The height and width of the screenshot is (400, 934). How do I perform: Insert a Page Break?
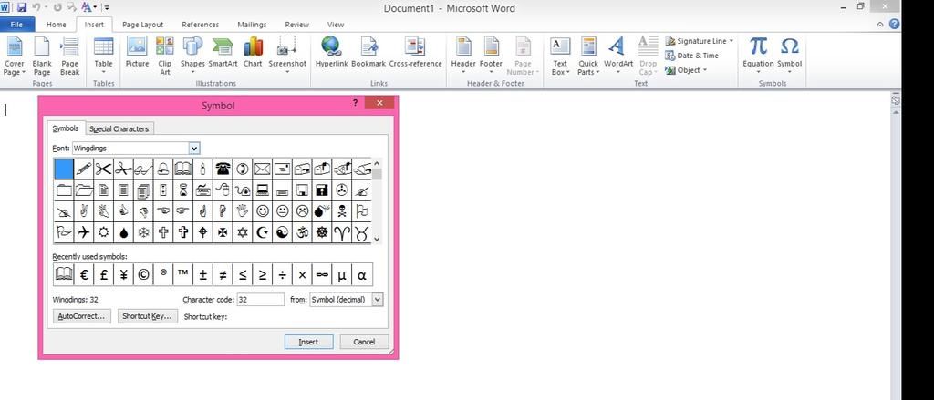point(69,56)
